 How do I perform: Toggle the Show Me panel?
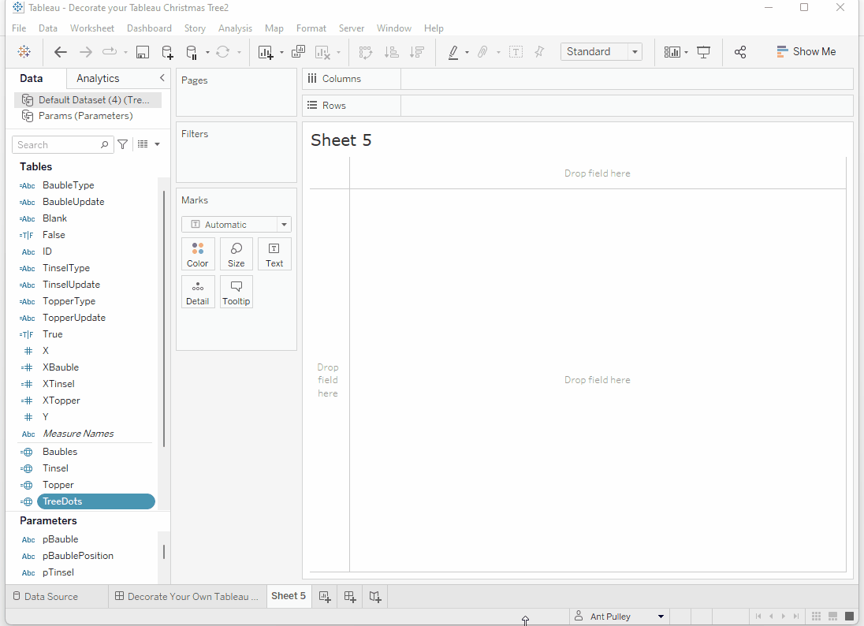coord(806,51)
